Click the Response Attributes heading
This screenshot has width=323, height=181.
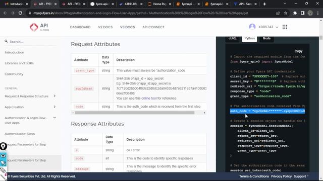click(x=97, y=124)
